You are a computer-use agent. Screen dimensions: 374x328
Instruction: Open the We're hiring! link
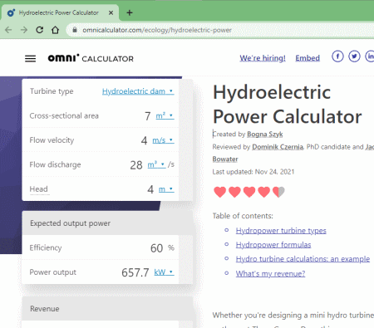click(263, 58)
